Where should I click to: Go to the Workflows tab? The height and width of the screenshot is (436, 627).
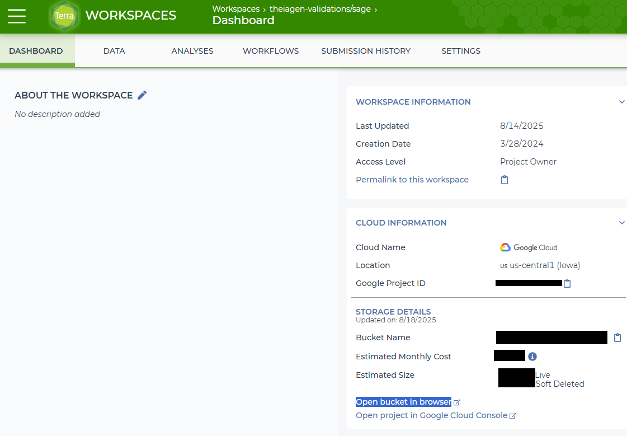(x=271, y=51)
